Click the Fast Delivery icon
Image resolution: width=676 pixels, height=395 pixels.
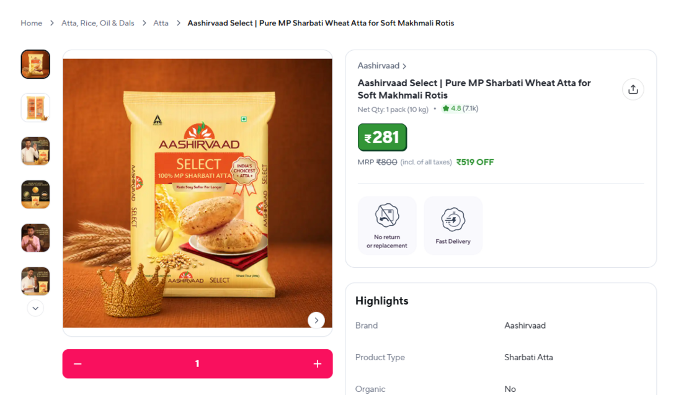tap(453, 220)
